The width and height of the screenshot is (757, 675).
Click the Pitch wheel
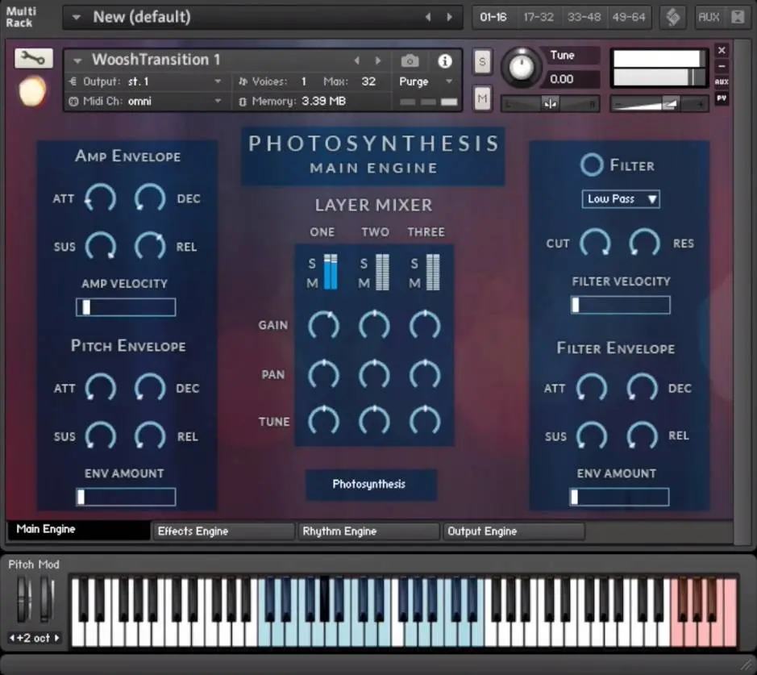pyautogui.click(x=23, y=598)
